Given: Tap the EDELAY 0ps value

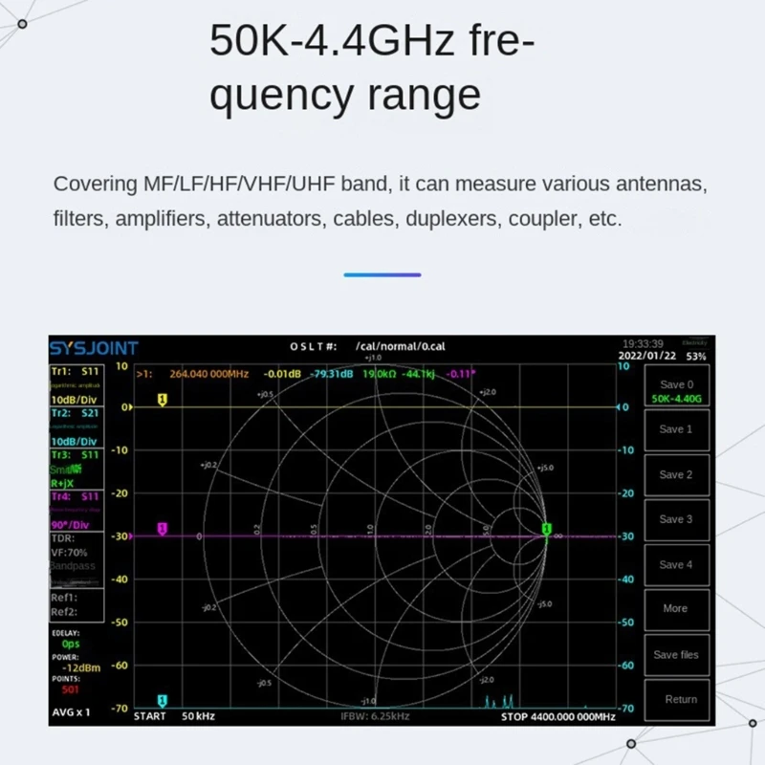Looking at the screenshot, I should coord(71,644).
